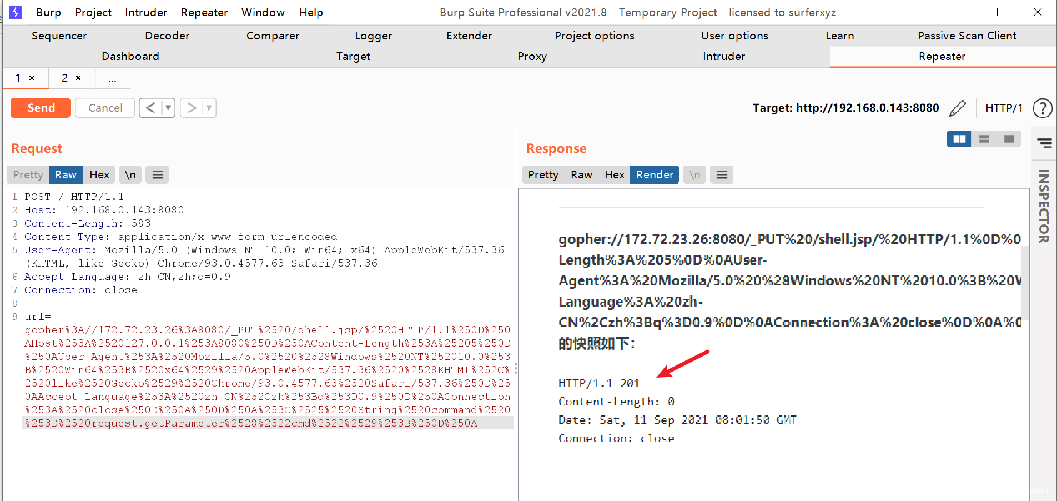Select top-bottom split layout icon
The image size is (1057, 501).
pos(984,139)
